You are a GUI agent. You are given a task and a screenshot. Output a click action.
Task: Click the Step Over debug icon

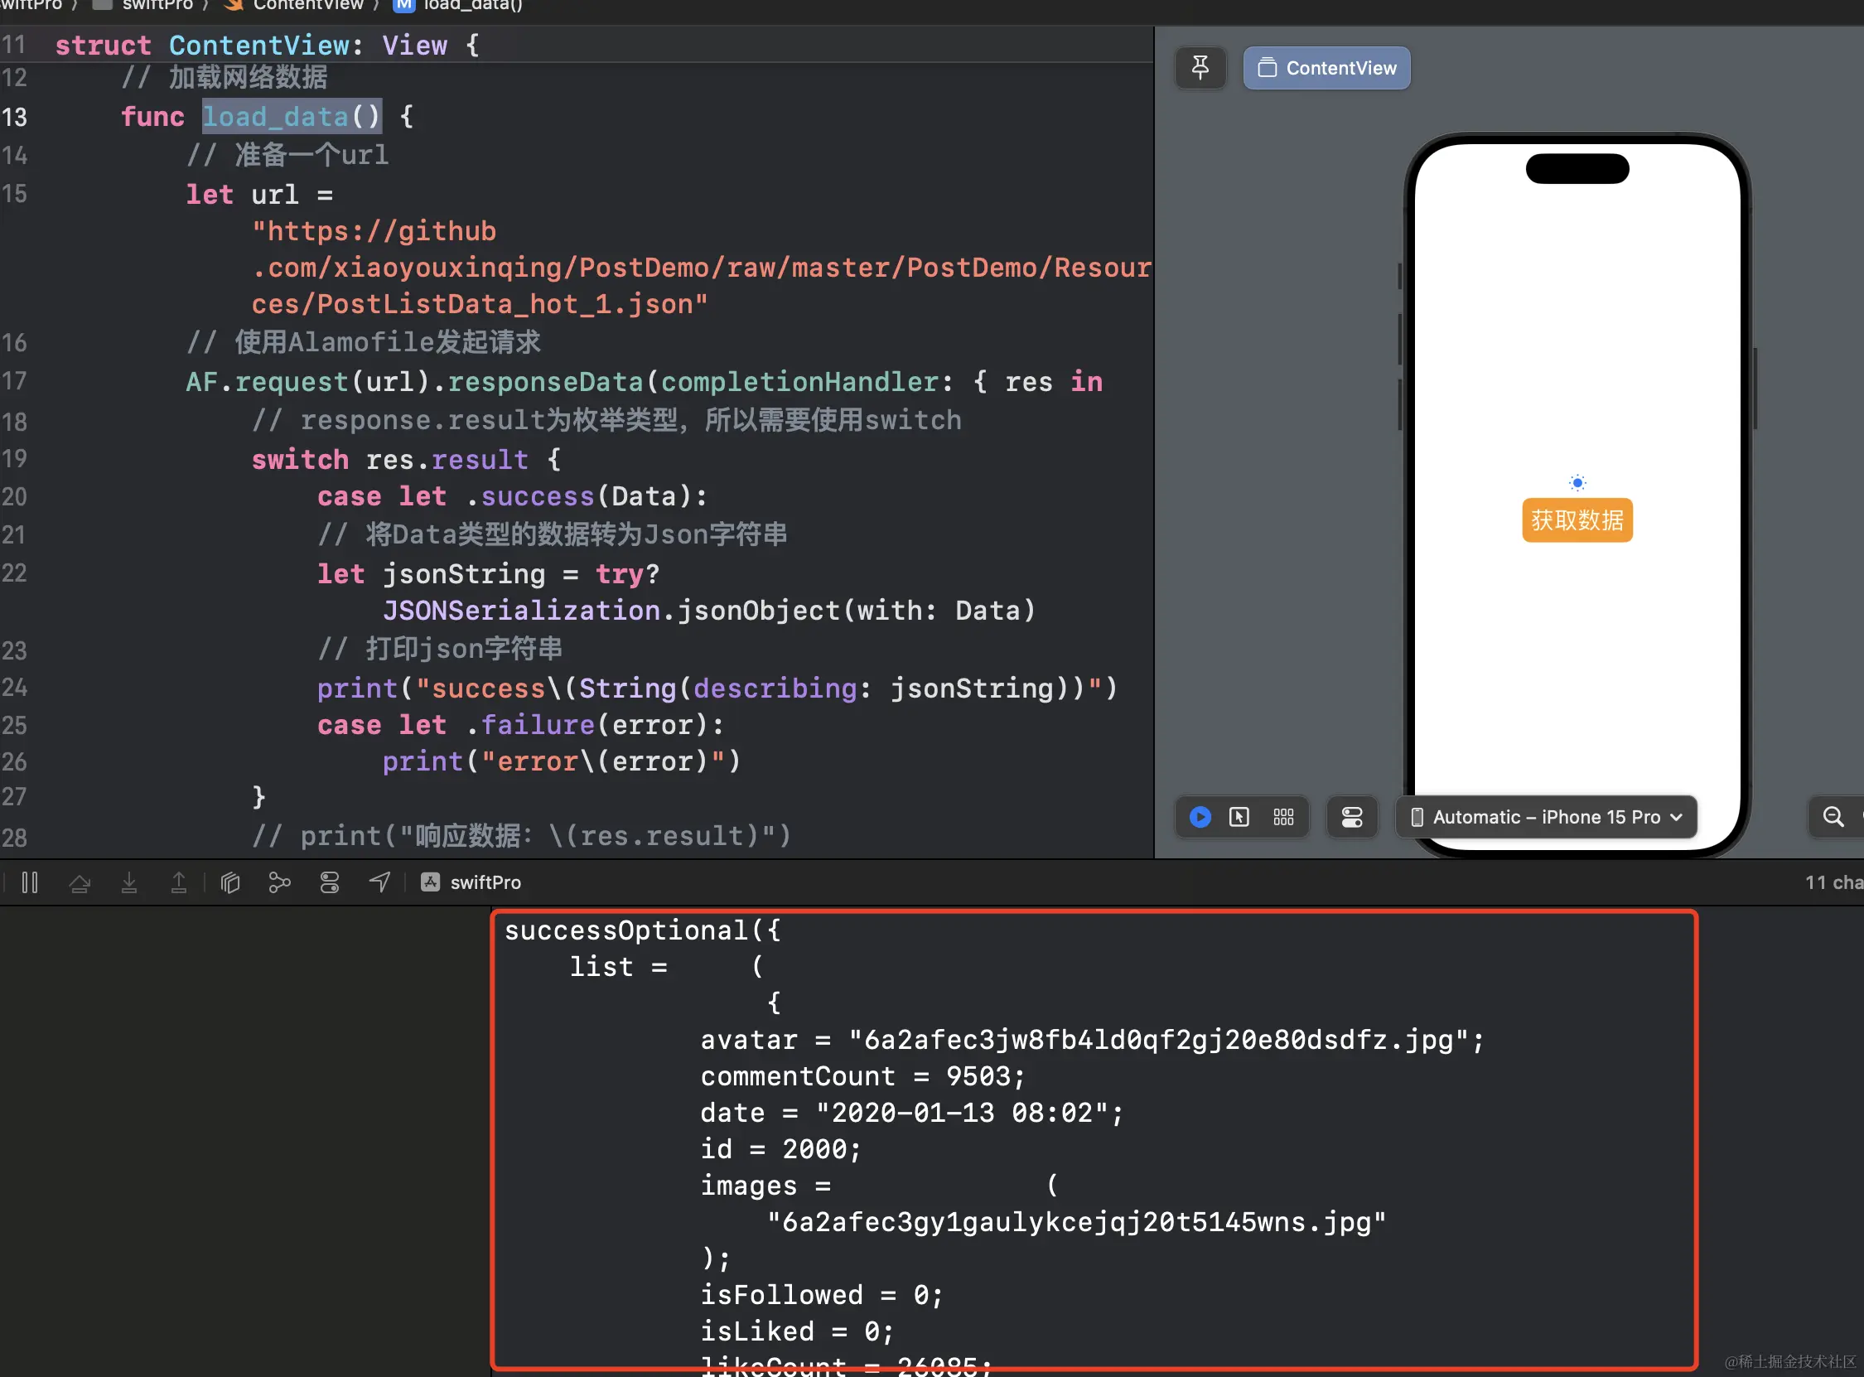80,882
